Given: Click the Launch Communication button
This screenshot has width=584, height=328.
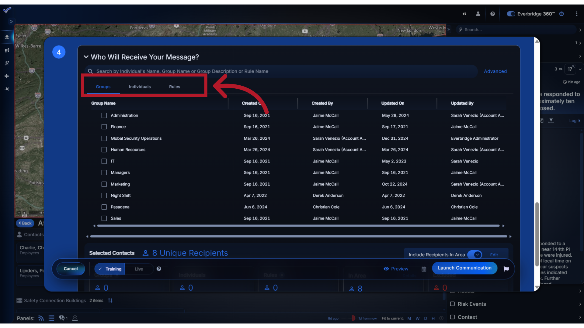Looking at the screenshot, I should pyautogui.click(x=464, y=268).
